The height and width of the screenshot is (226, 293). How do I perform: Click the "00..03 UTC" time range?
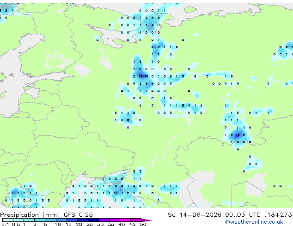(x=243, y=215)
